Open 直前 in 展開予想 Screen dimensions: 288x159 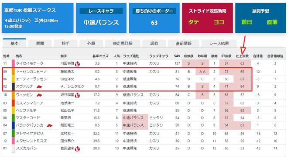click(272, 22)
